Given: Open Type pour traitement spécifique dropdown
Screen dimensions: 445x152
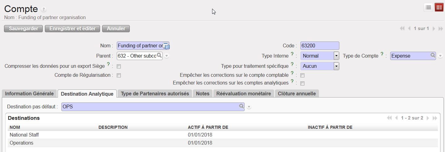Looking at the screenshot, I should [x=336, y=66].
